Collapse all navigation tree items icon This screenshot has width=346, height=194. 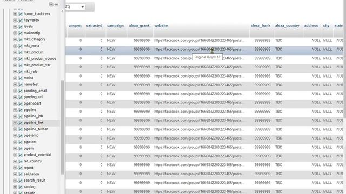click(x=51, y=4)
